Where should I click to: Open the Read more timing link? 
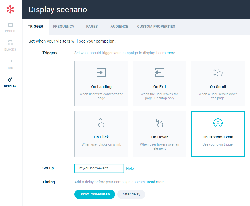156,182
